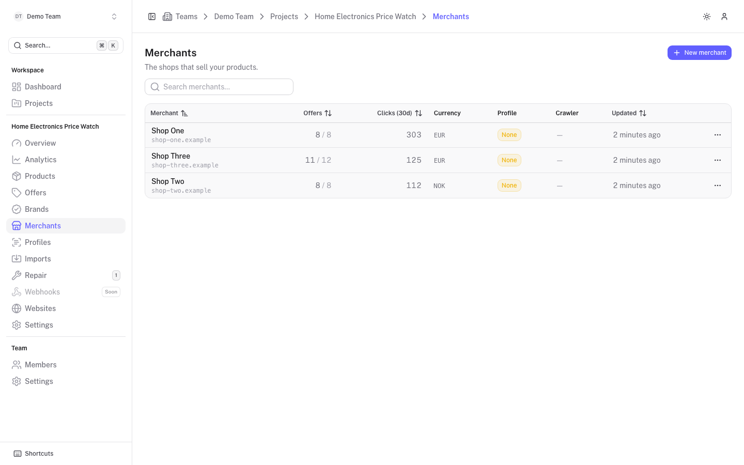Click the Shop Two merchant name

(x=168, y=181)
